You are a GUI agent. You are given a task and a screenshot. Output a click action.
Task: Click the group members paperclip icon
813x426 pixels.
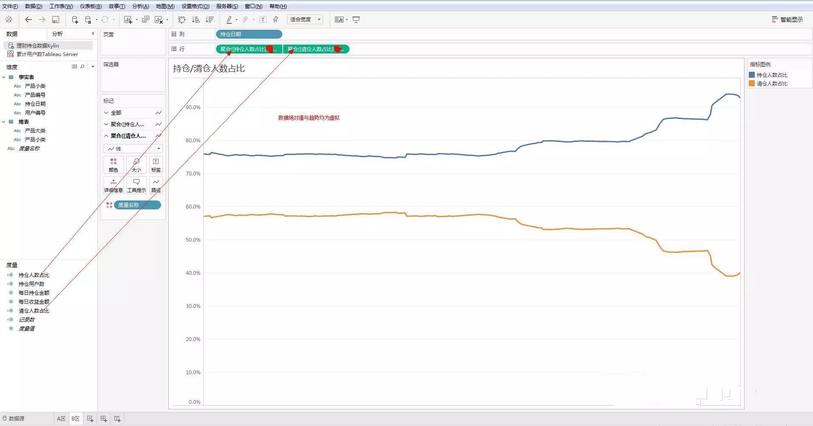click(245, 20)
